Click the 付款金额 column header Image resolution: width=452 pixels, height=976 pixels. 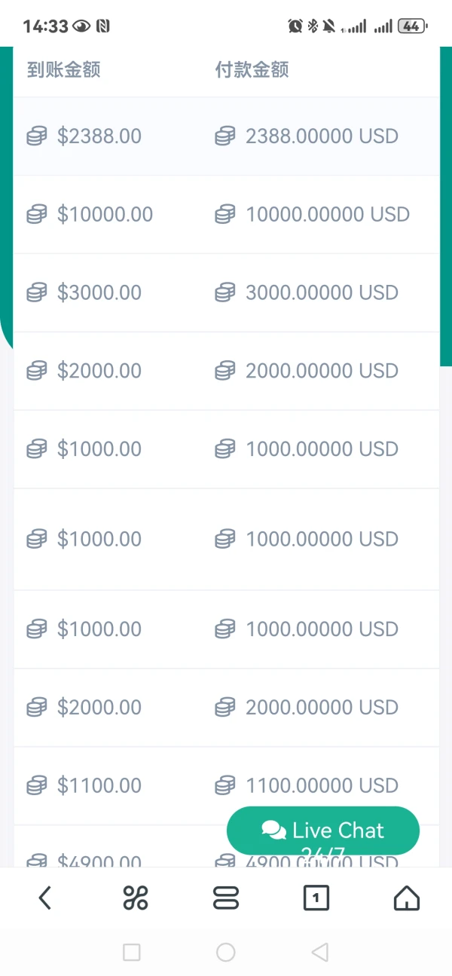click(x=252, y=70)
